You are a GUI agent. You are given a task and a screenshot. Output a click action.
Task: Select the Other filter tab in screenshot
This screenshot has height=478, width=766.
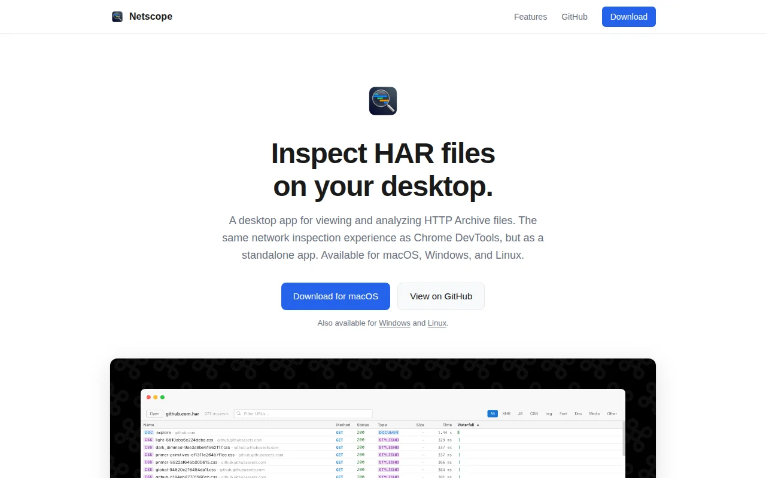click(612, 413)
